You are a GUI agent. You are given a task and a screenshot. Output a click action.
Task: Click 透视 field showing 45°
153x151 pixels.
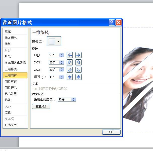56,77
